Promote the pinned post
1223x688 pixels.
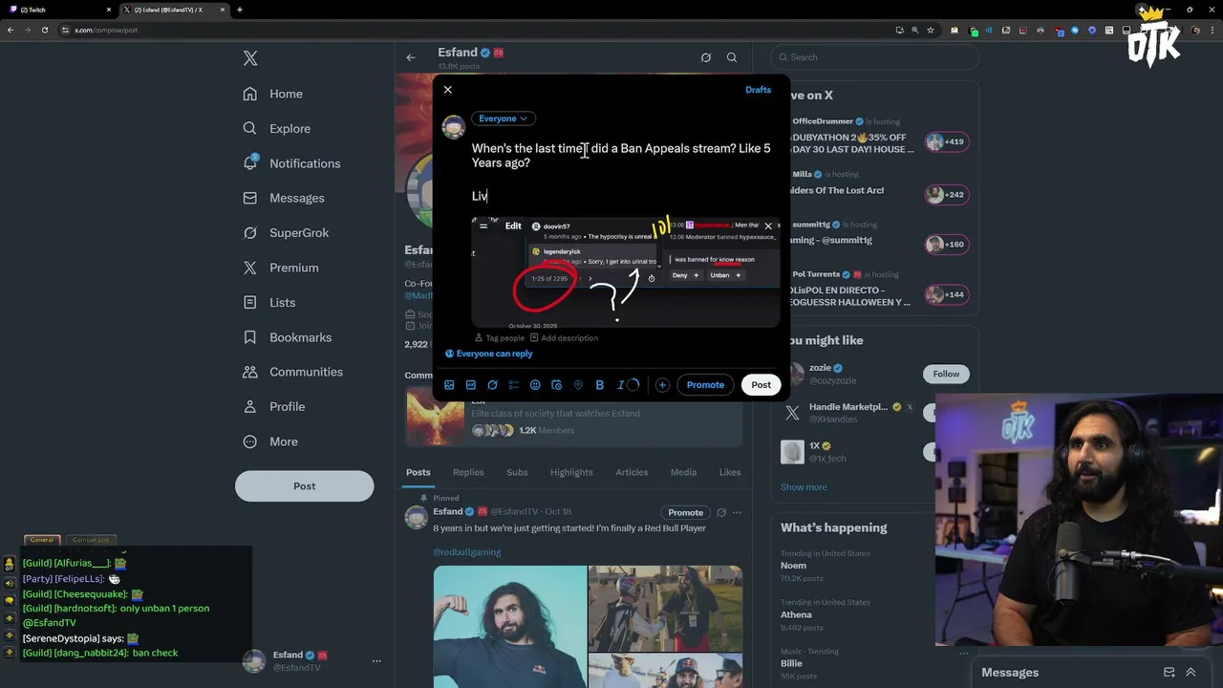click(685, 512)
